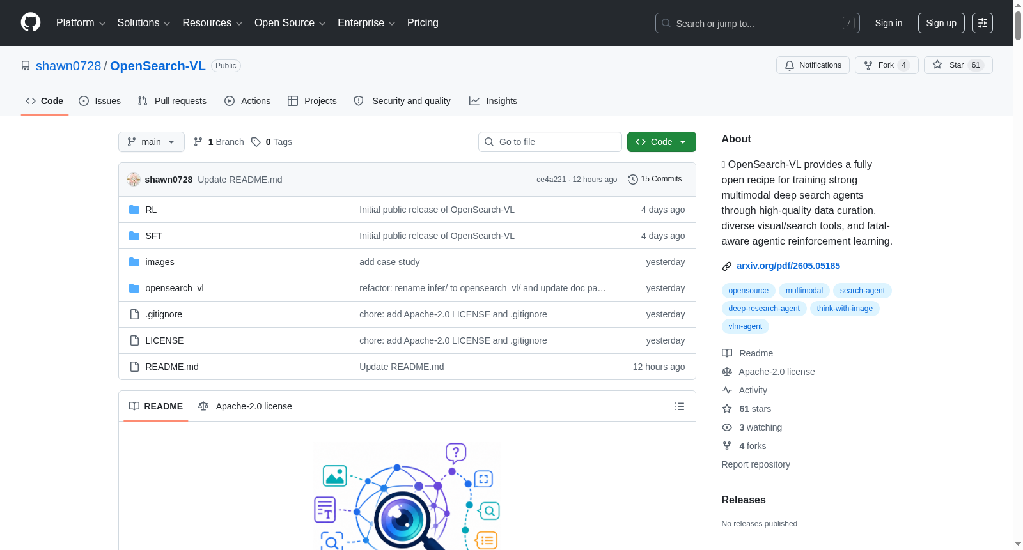The image size is (1023, 550).
Task: Expand the Open Source menu
Action: 290,23
